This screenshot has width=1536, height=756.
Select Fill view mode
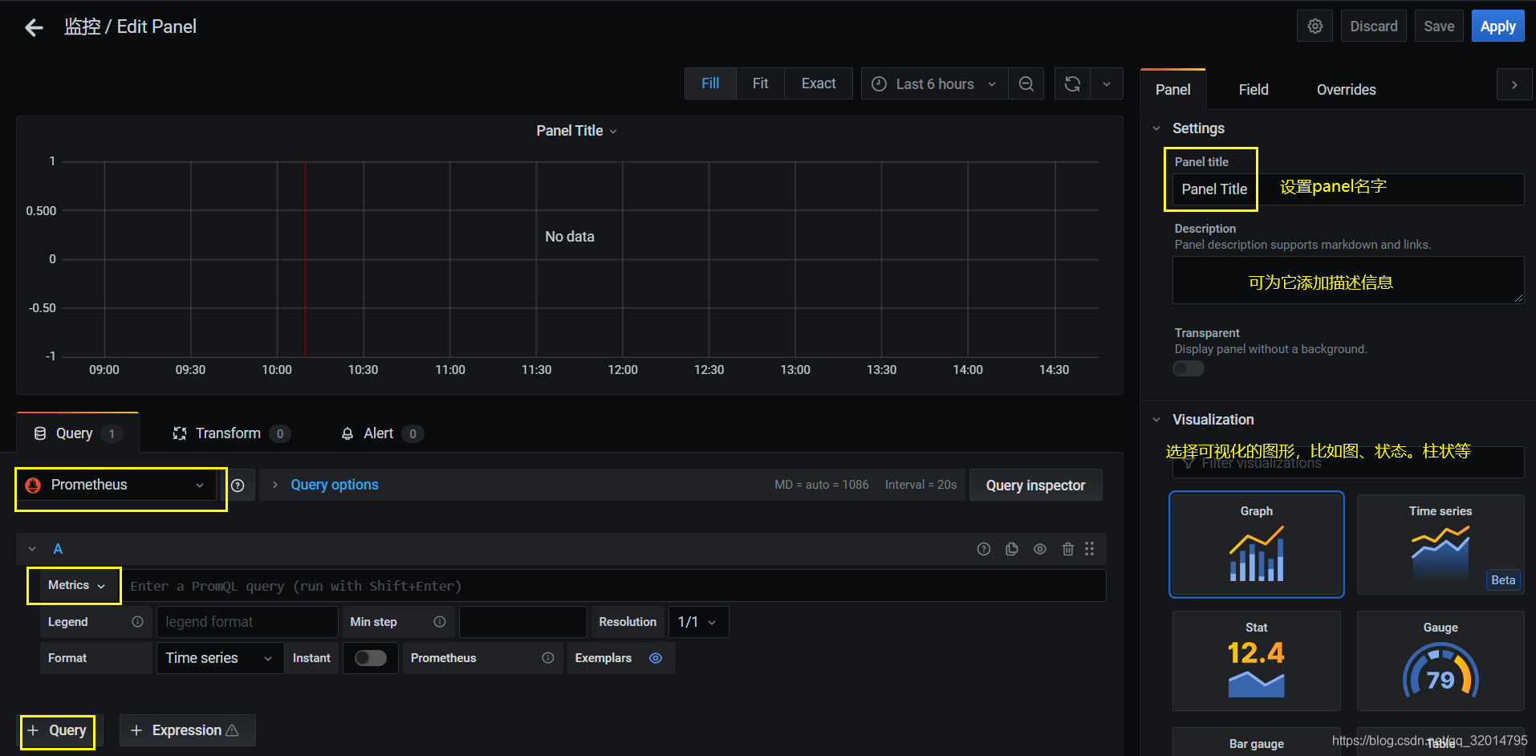(x=710, y=83)
